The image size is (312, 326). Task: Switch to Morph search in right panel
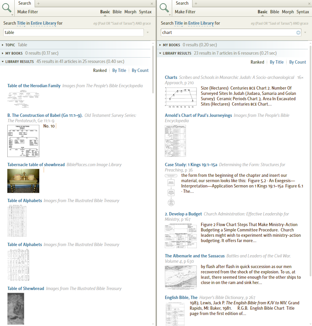click(288, 12)
